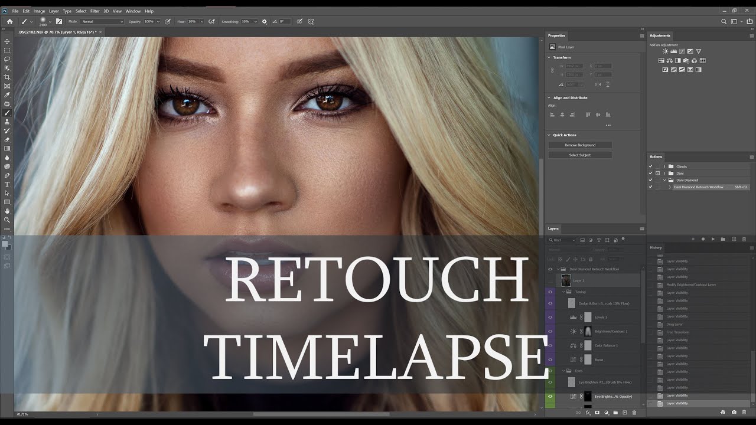Show more align options ellipsis
Viewport: 756px width, 425px height.
pyautogui.click(x=608, y=125)
